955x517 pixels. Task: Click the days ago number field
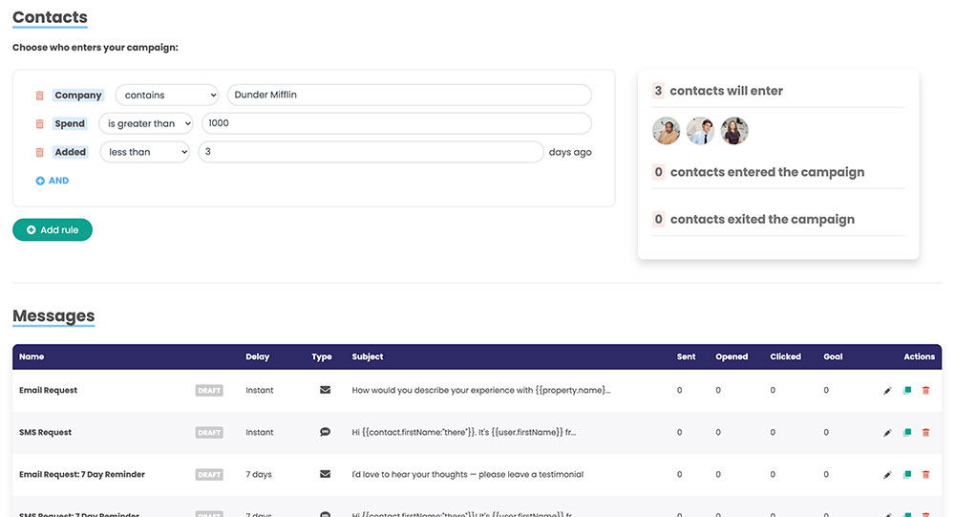click(x=371, y=152)
